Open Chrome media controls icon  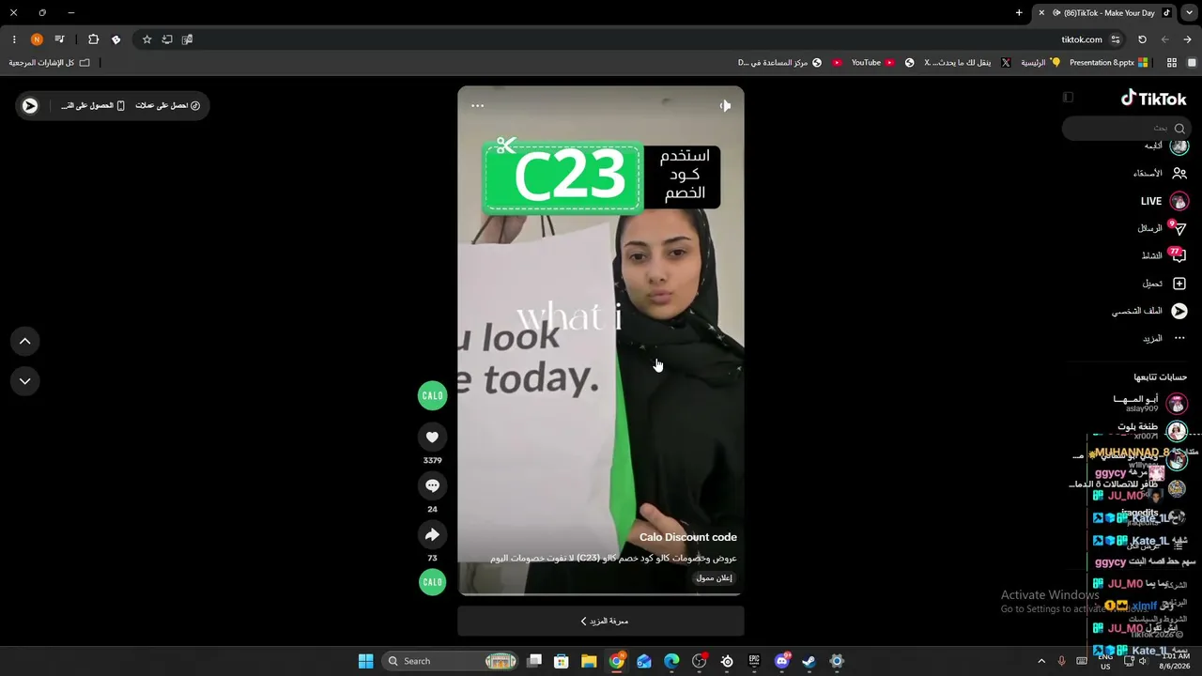[60, 39]
